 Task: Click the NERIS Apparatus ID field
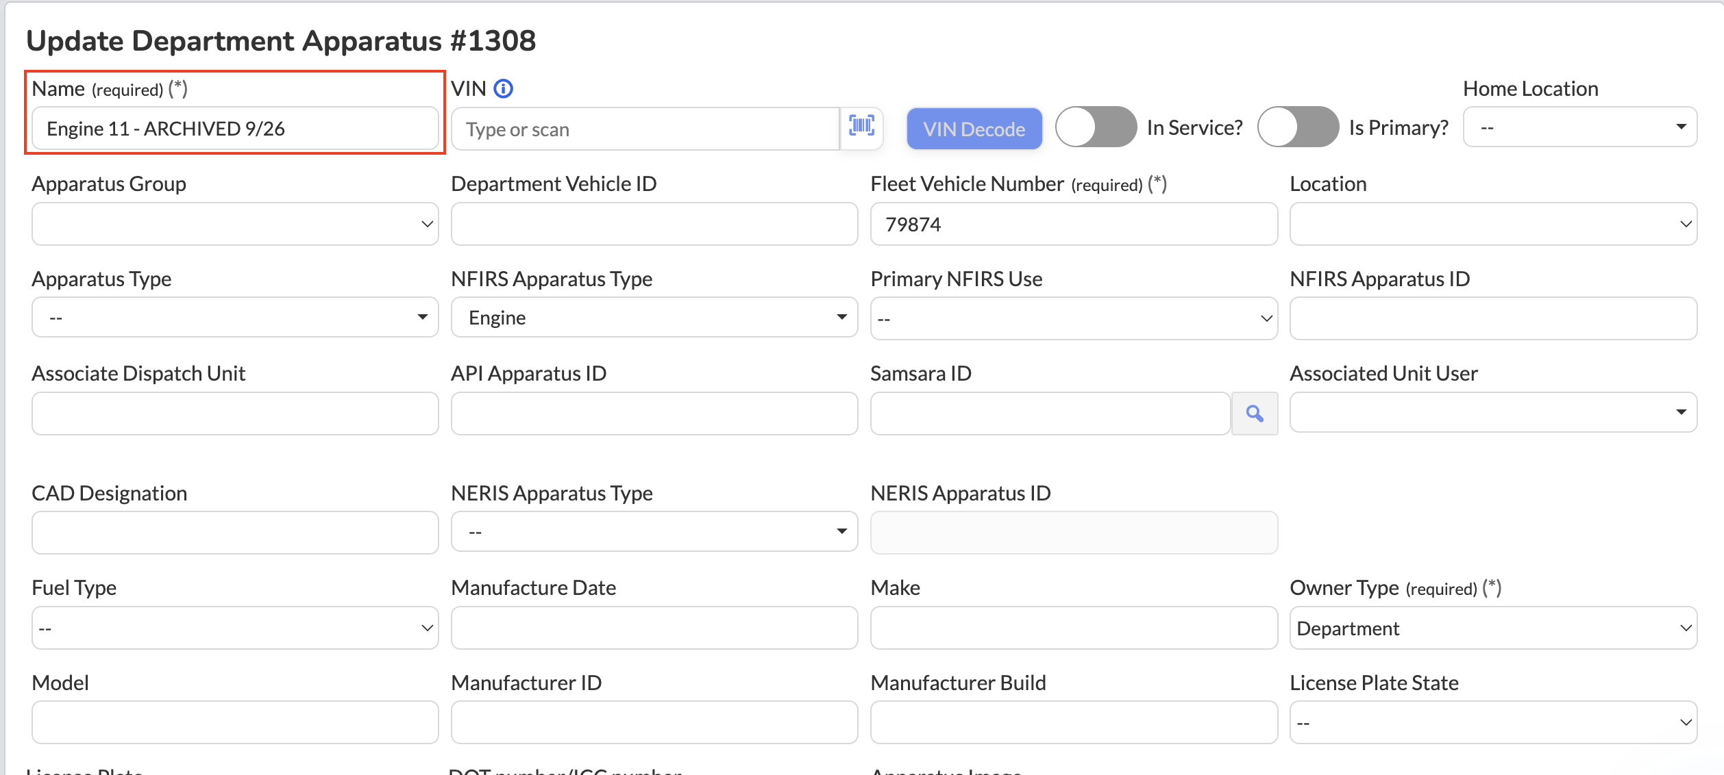pos(1074,533)
